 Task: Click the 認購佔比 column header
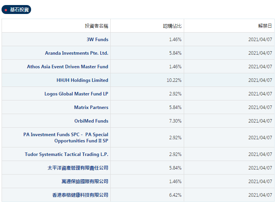pos(172,26)
